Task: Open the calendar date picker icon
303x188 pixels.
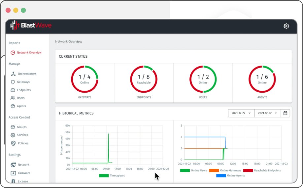Action: click(285, 113)
